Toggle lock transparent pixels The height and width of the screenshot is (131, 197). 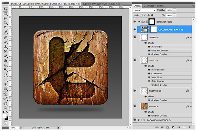141,15
